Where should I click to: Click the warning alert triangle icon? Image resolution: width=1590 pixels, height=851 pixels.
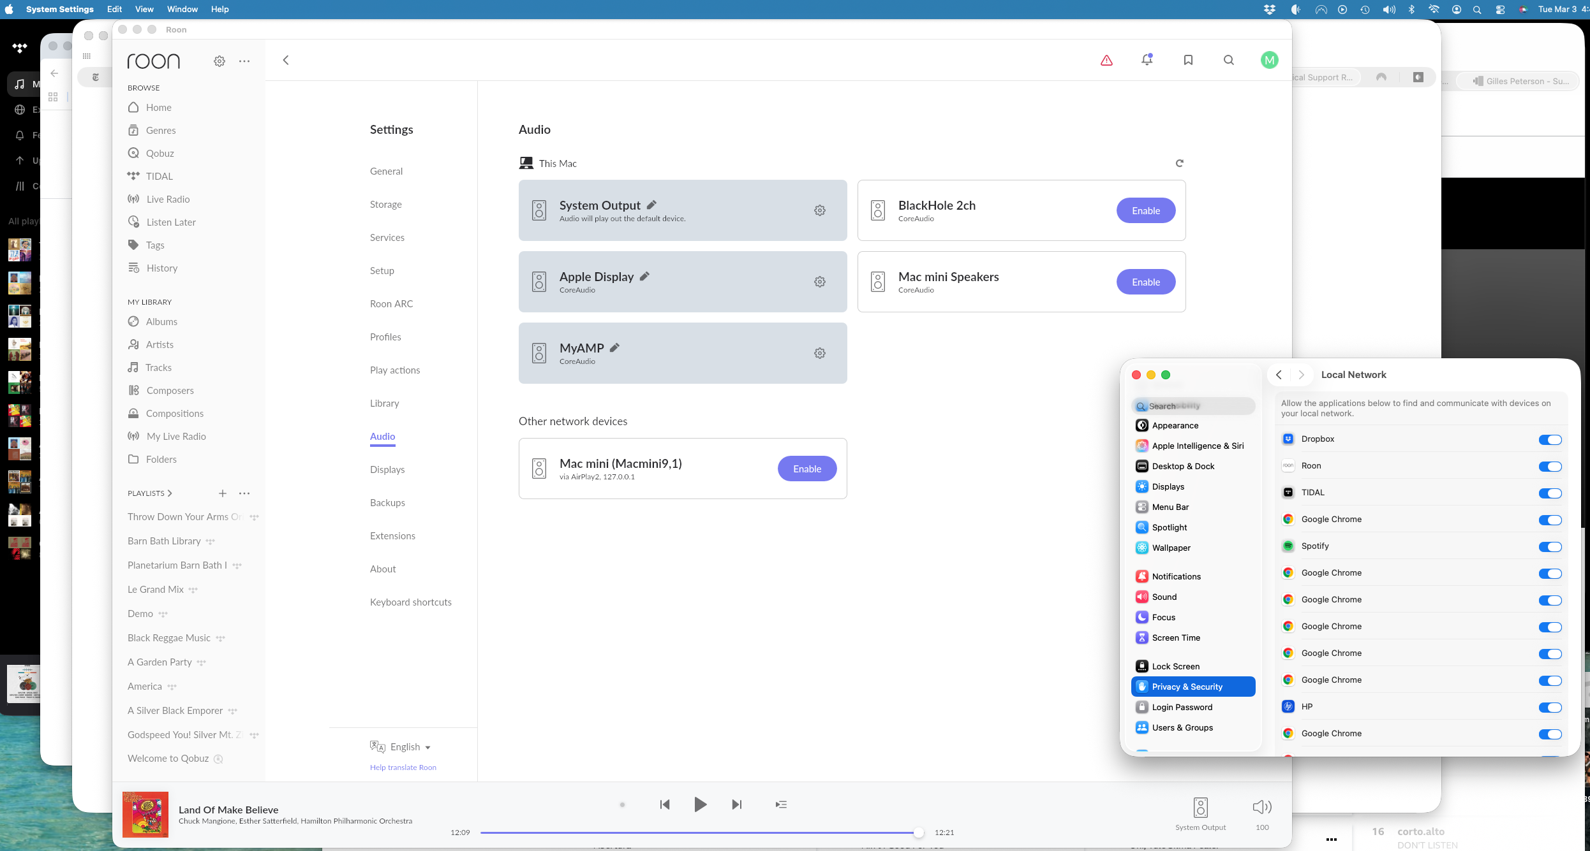pos(1106,60)
